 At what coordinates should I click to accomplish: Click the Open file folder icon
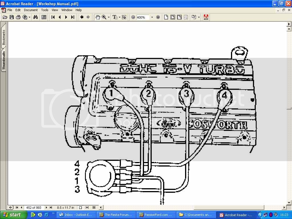(x=5, y=17)
